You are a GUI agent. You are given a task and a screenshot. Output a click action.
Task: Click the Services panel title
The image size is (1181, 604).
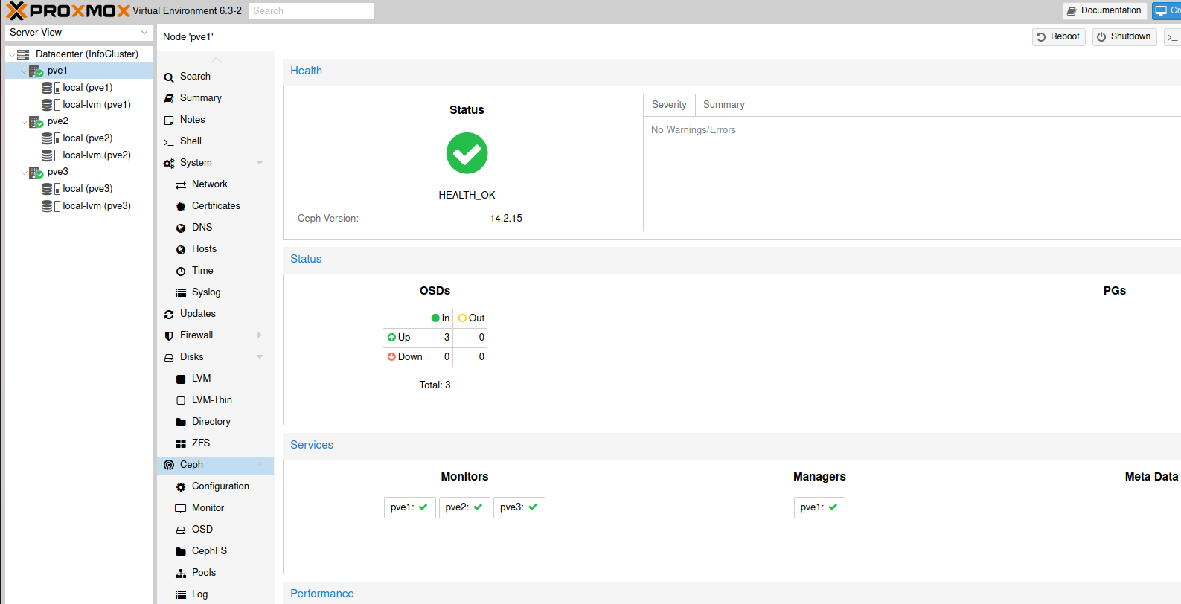pos(311,445)
